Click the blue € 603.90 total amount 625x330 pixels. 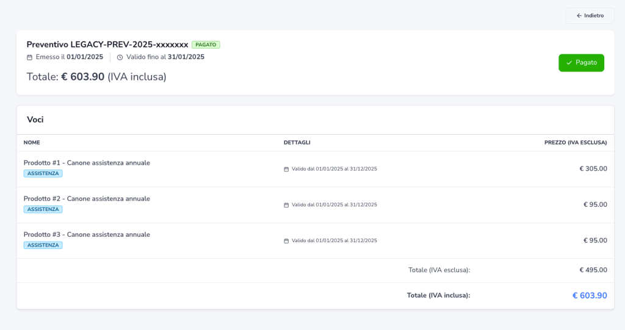[589, 296]
